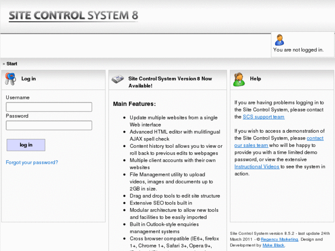Click 'Multiple client accounts with their own' bullet
335x251 pixels.
pos(172,164)
